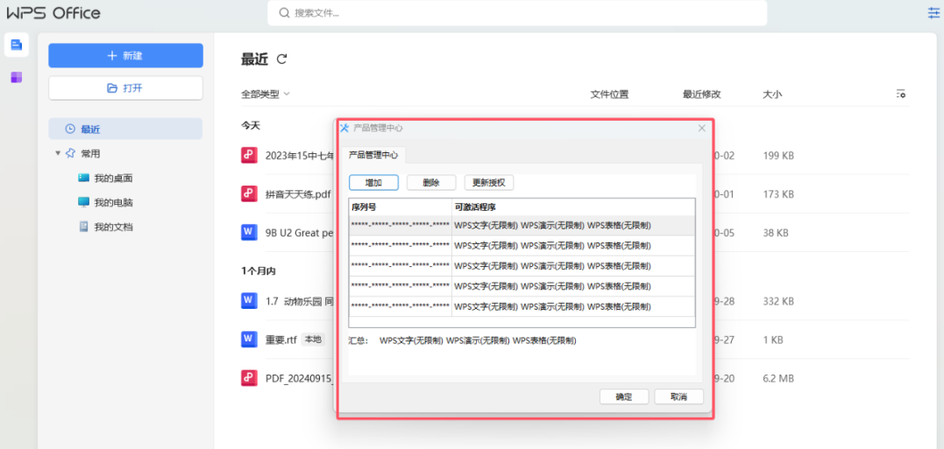Screen dimensions: 944x449
Task: Click the 打开 open button
Action: [126, 88]
